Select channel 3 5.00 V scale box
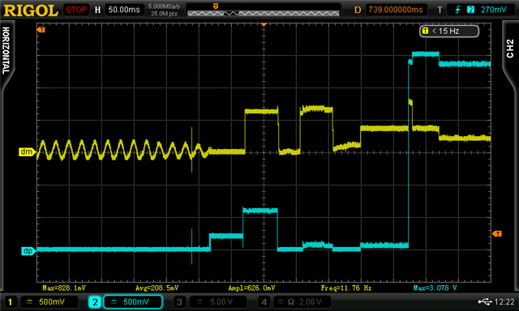The height and width of the screenshot is (311, 519). pyautogui.click(x=218, y=302)
